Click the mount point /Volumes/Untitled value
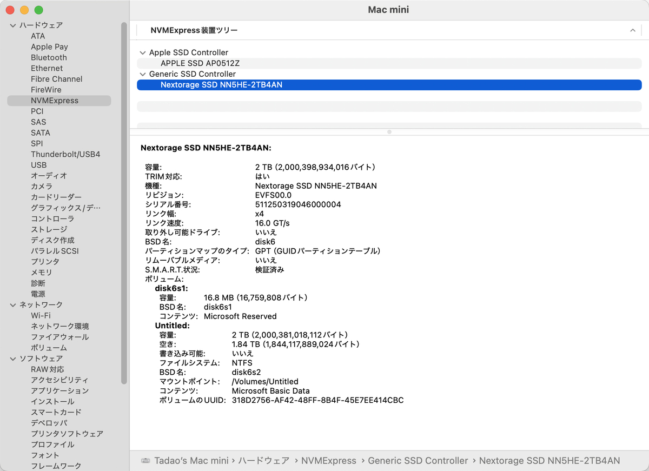This screenshot has width=649, height=471. coord(265,382)
